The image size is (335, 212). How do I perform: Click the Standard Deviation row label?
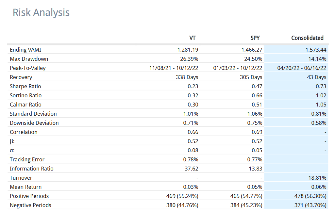pyautogui.click(x=33, y=114)
